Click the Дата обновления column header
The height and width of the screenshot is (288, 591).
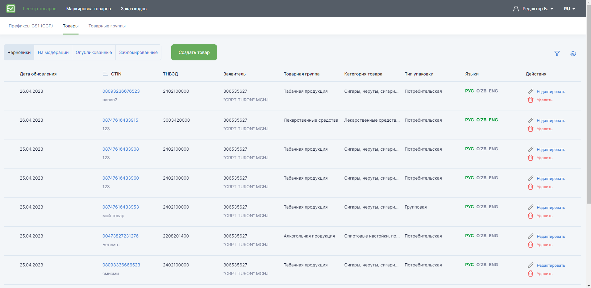click(38, 74)
